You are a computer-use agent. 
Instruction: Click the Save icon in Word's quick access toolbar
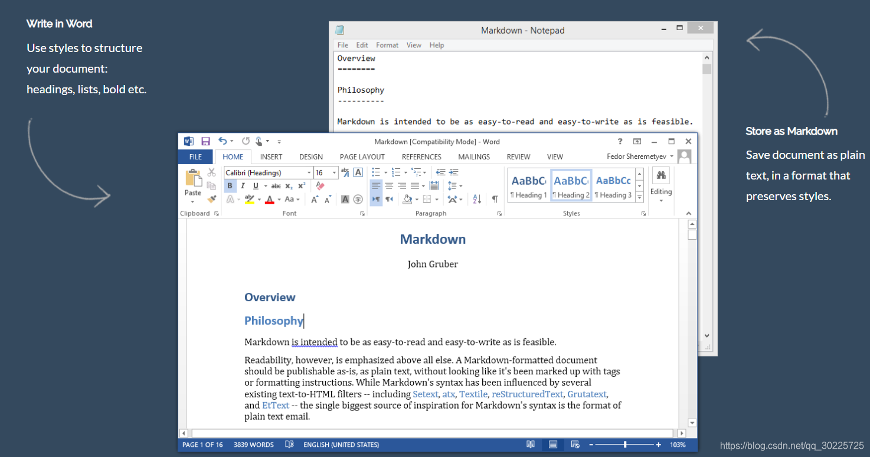point(205,141)
